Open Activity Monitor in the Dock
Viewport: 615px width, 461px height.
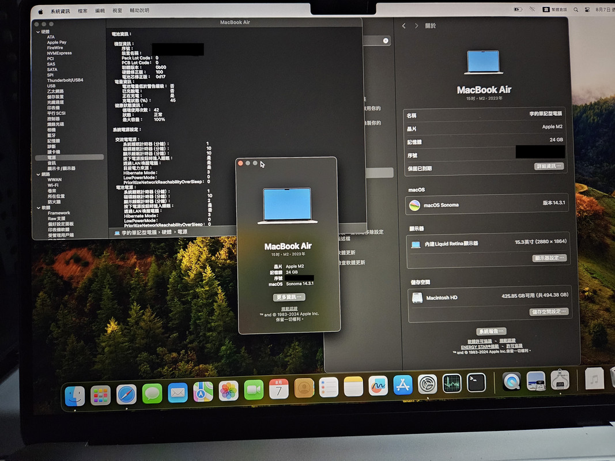coord(452,383)
